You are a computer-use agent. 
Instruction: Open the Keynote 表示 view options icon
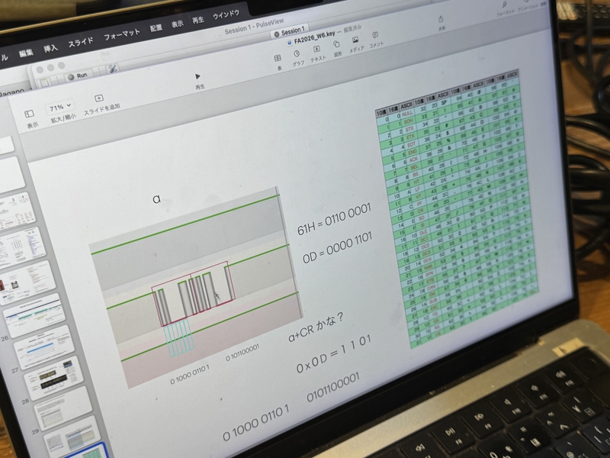point(29,114)
